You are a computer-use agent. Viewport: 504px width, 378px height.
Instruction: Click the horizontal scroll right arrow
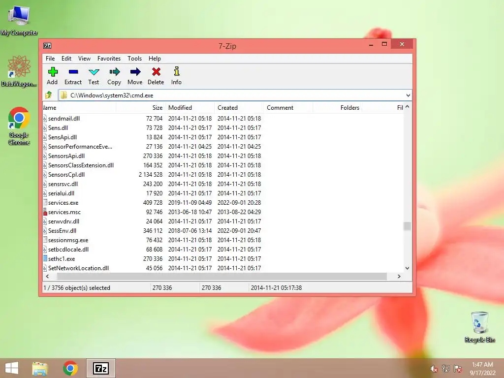tap(399, 277)
